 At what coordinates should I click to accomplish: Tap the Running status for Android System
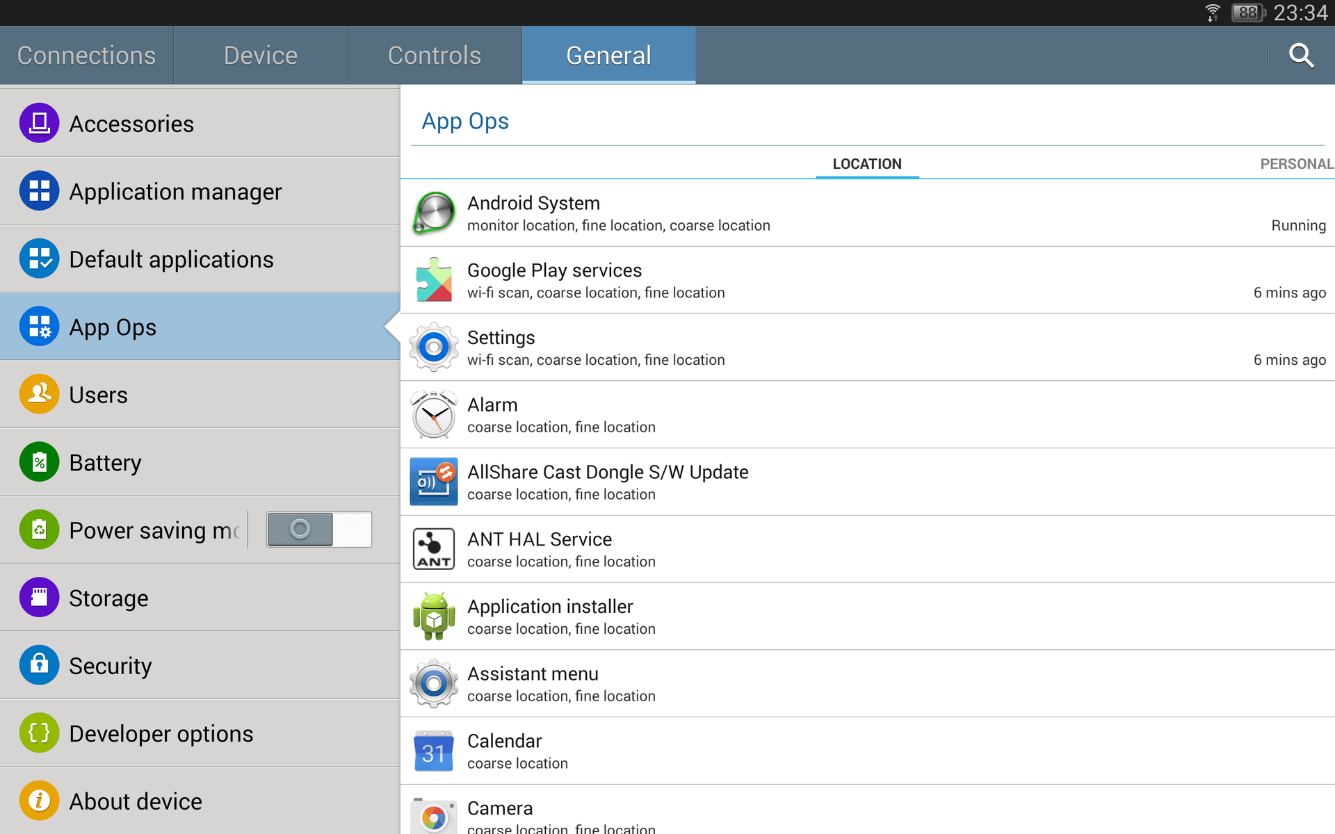click(1298, 225)
